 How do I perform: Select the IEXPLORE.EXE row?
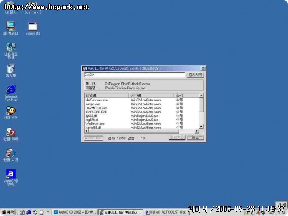pyautogui.click(x=142, y=112)
